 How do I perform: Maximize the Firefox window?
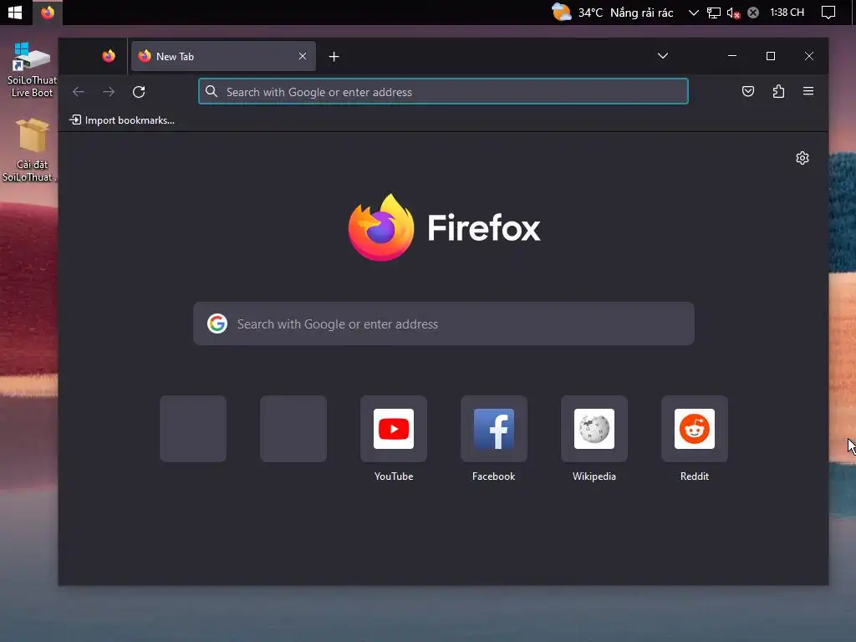tap(770, 56)
